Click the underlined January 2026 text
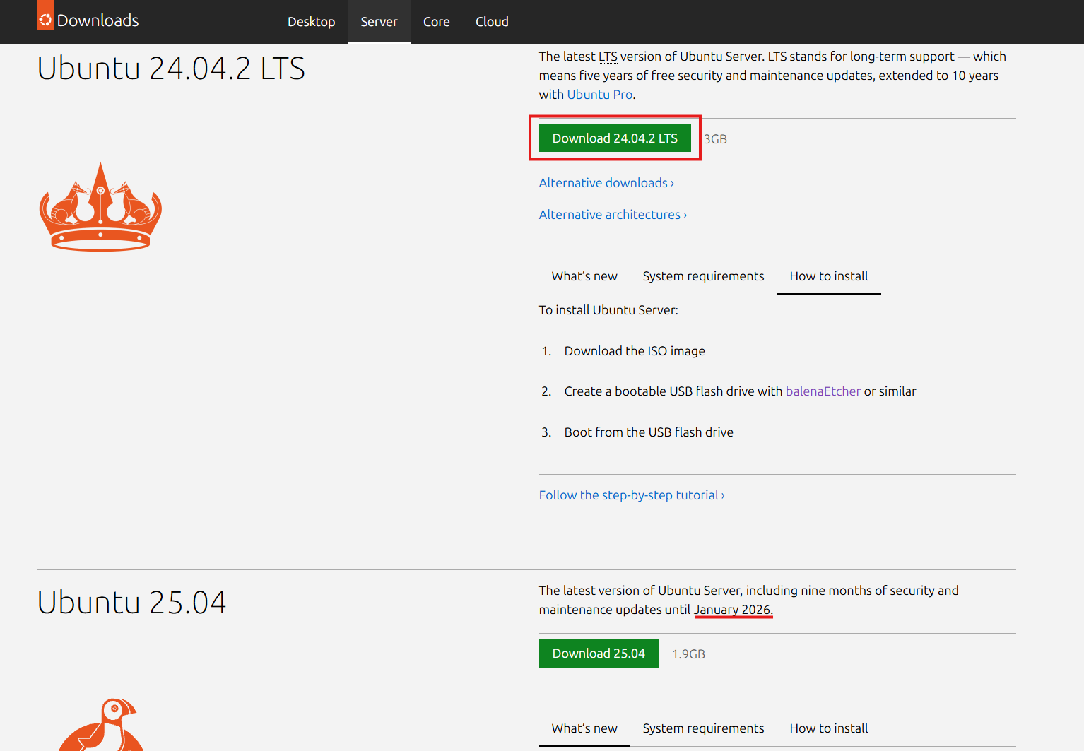 coord(732,609)
